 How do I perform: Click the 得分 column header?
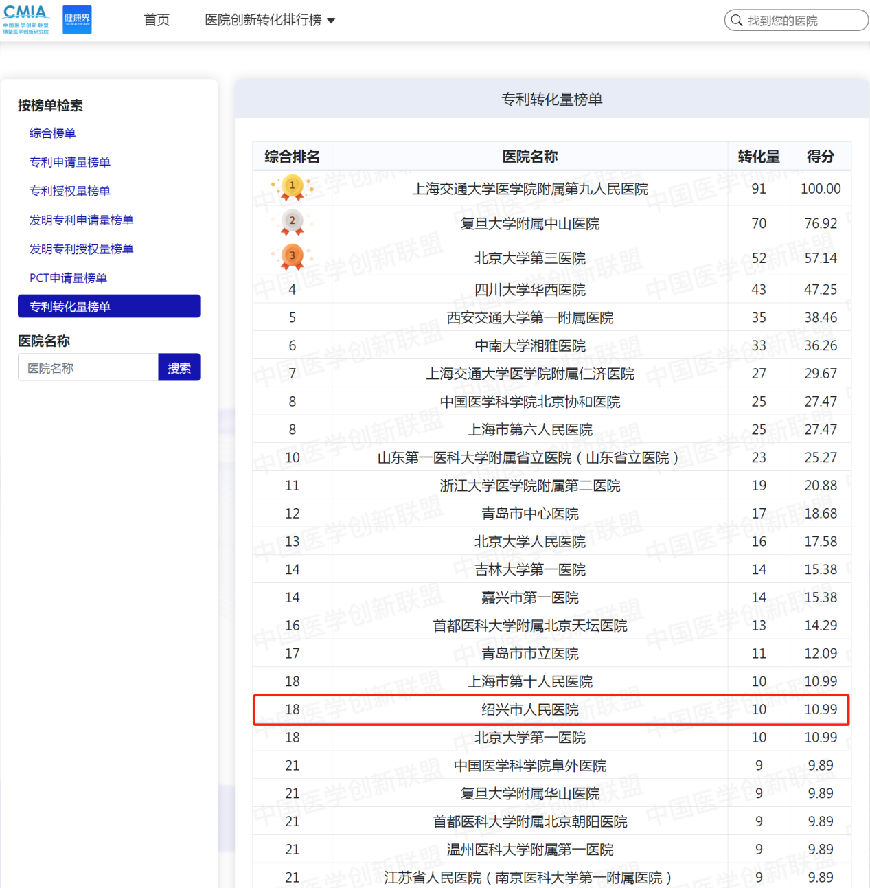pos(821,157)
